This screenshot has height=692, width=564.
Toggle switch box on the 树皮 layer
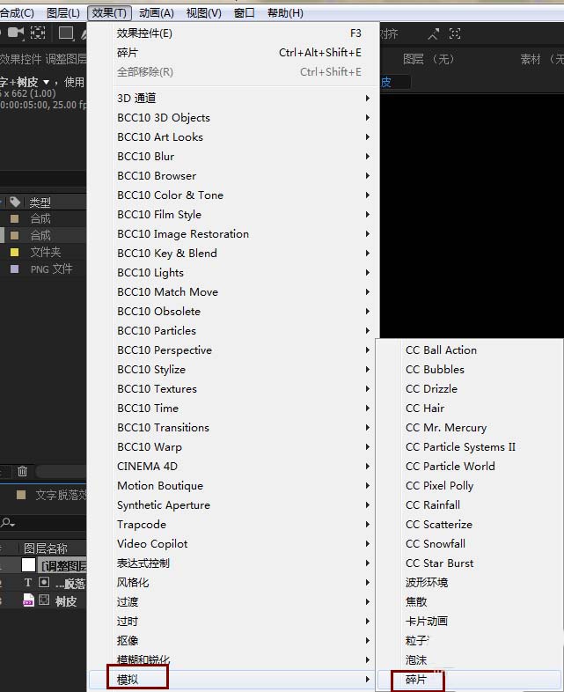click(x=44, y=600)
